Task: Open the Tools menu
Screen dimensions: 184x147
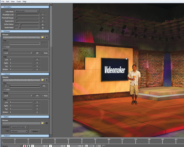Action: tap(18, 2)
